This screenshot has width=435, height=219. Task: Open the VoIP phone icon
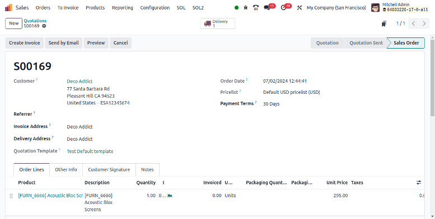click(256, 8)
